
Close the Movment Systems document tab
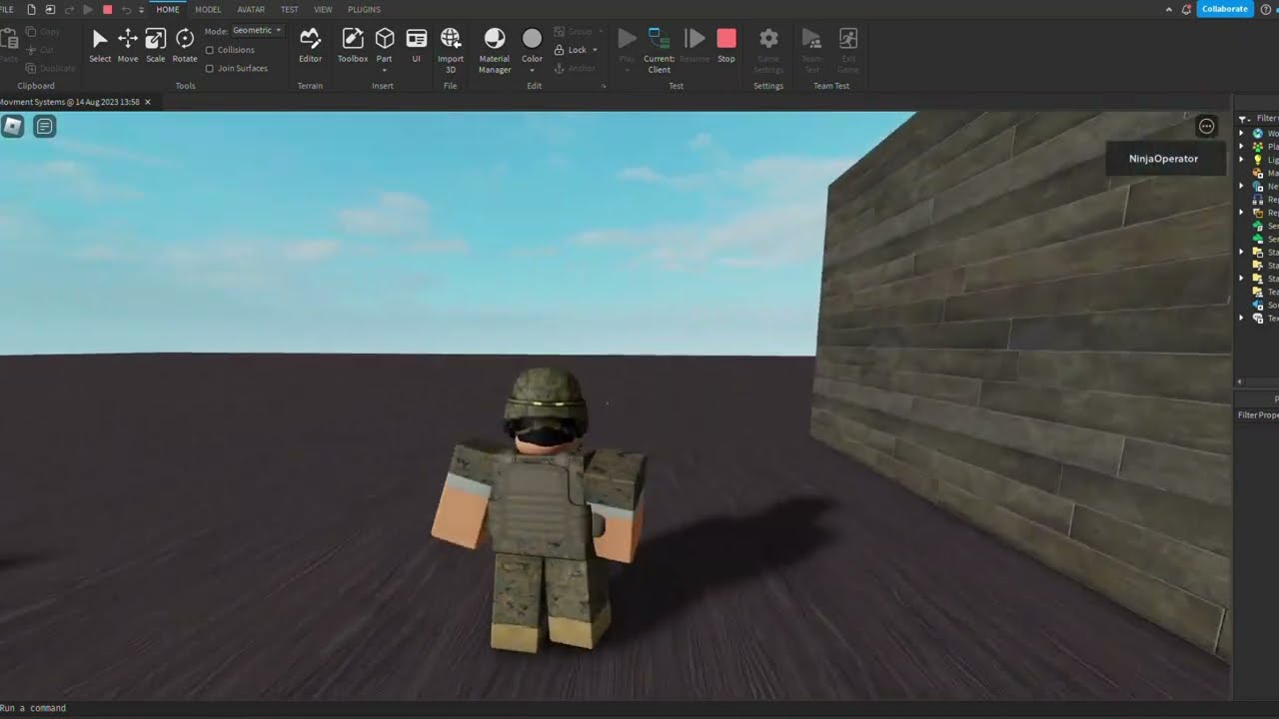[x=148, y=102]
